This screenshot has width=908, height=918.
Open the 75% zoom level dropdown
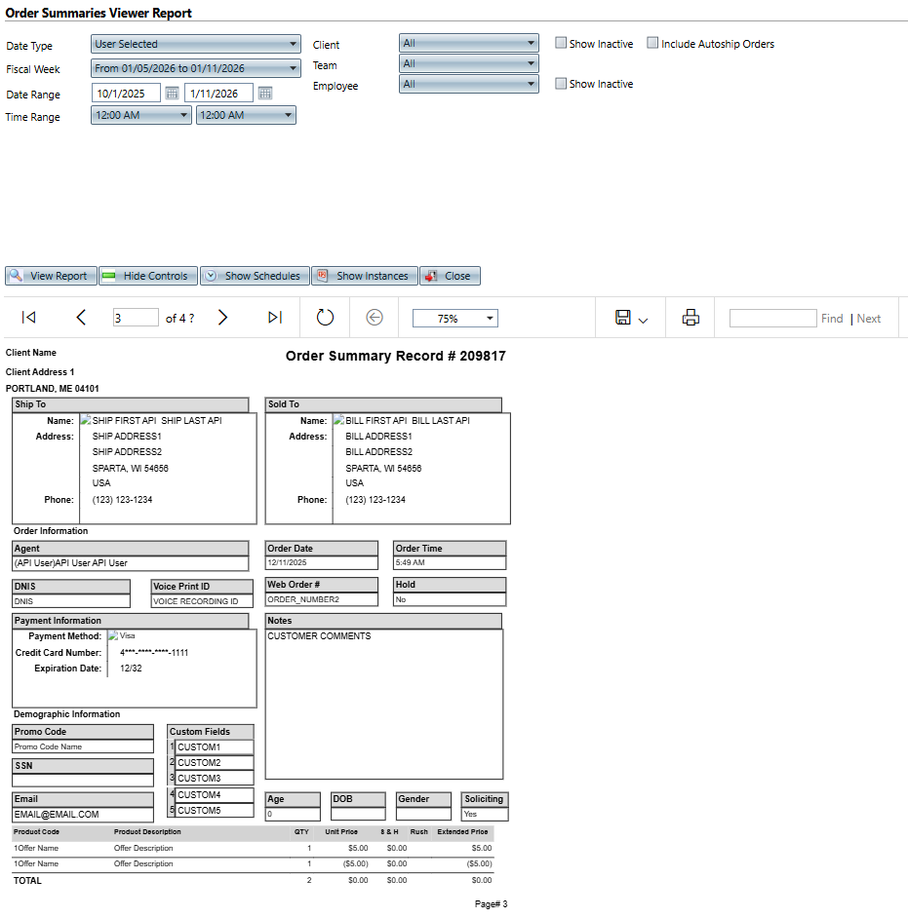(454, 319)
